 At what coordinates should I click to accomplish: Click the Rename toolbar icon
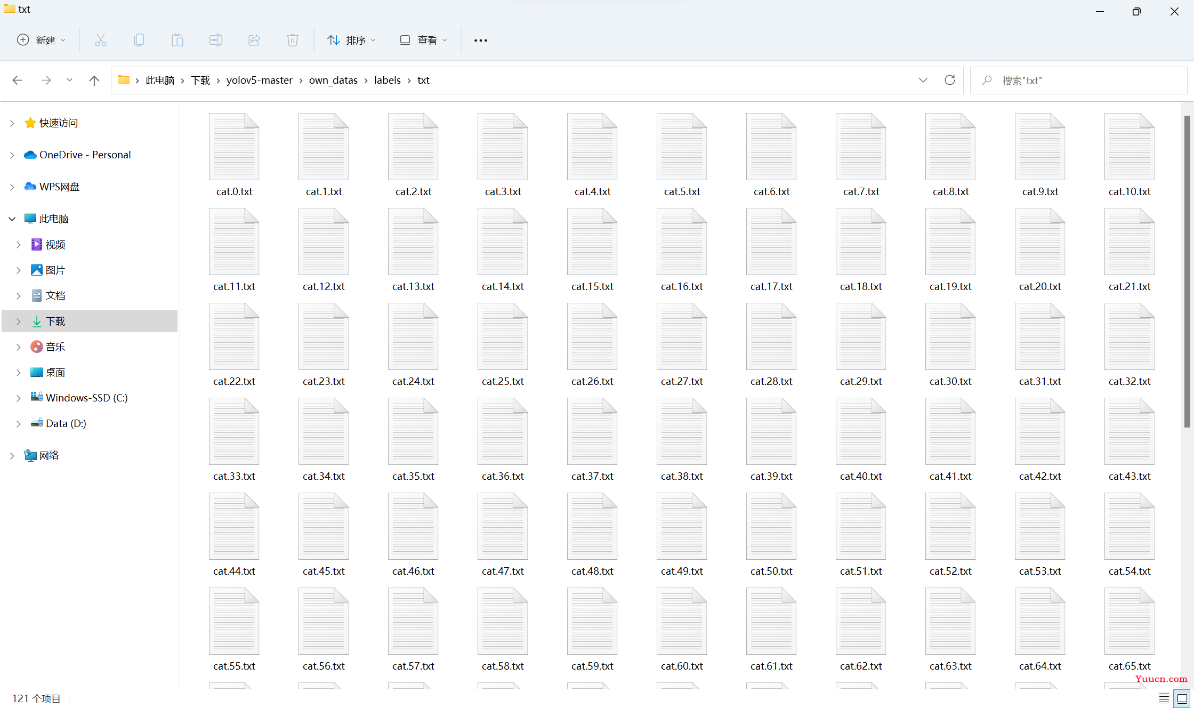click(216, 40)
